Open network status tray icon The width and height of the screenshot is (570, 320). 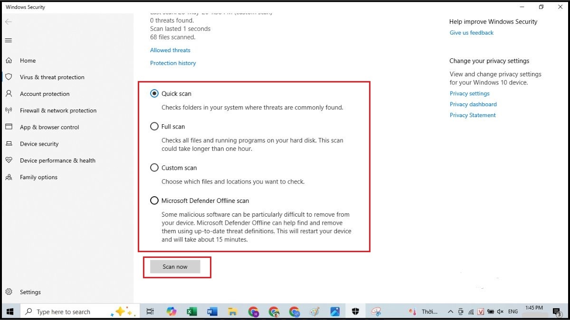click(471, 311)
